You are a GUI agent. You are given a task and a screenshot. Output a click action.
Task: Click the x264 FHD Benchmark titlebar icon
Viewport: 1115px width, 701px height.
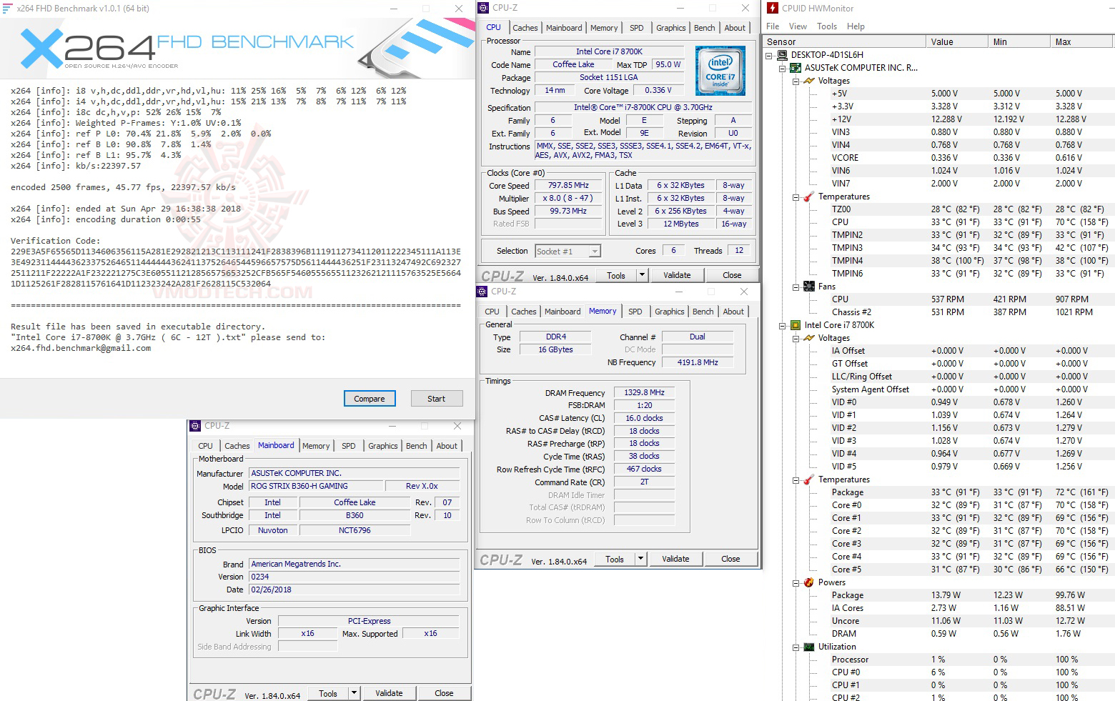tap(9, 8)
